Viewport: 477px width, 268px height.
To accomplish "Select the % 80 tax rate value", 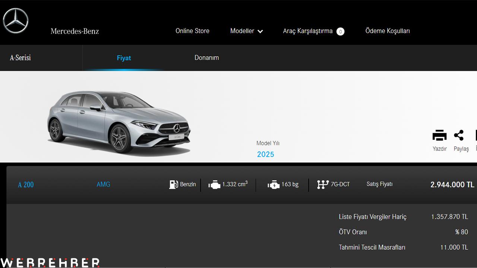I will (x=461, y=232).
